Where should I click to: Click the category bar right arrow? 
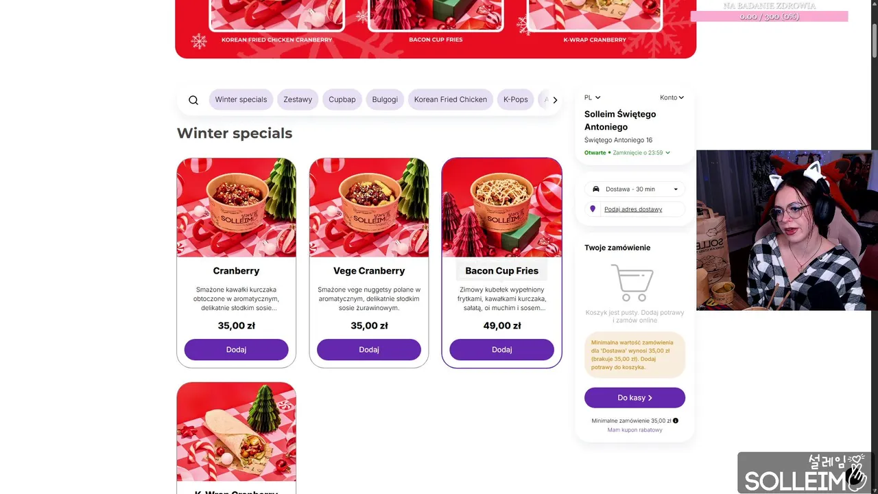[x=555, y=100]
